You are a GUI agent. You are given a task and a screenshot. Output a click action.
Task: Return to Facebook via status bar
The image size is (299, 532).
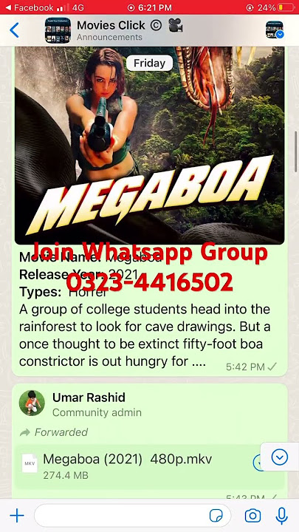pyautogui.click(x=30, y=7)
